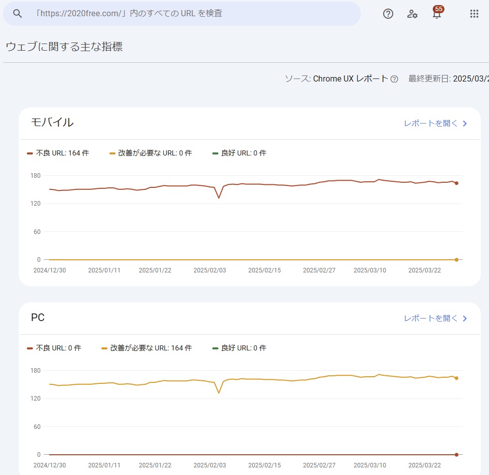Click 2025/01/11 axis label in PC chart
489x475 pixels.
(104, 465)
